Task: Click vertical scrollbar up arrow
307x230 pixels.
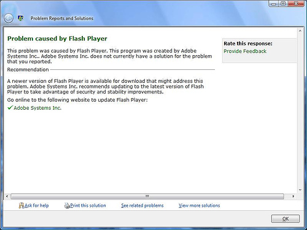Action: click(300, 31)
